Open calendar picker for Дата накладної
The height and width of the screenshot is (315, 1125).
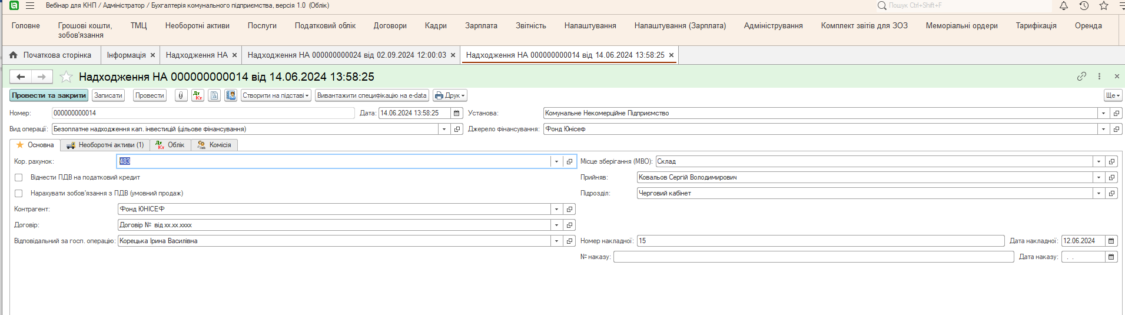pos(1111,241)
